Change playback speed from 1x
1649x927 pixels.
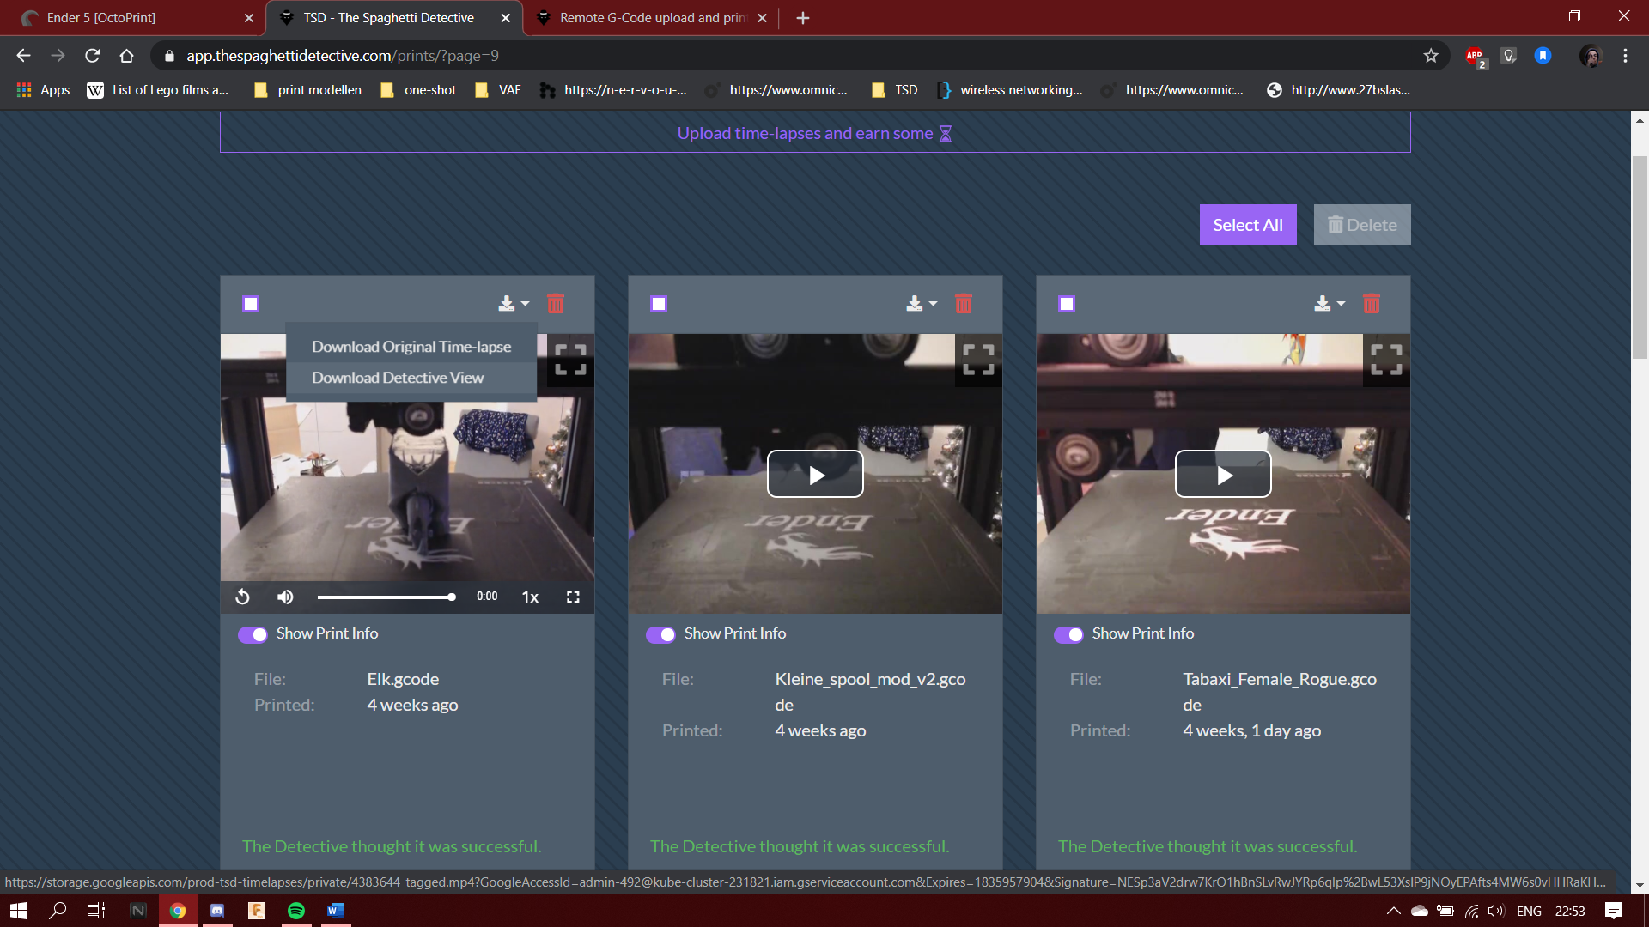[x=530, y=597]
